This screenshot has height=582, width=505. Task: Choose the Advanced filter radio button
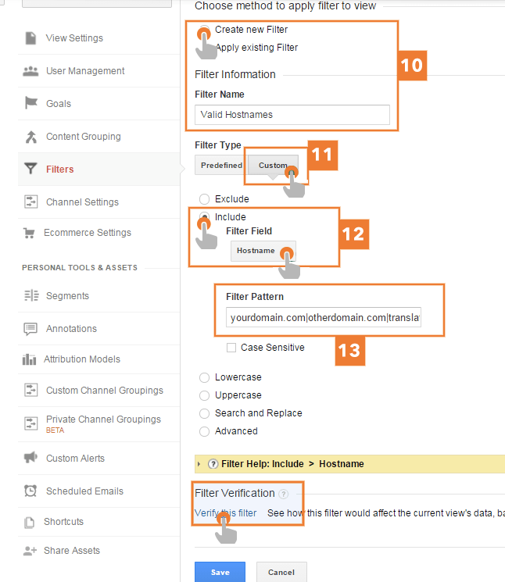click(x=205, y=431)
